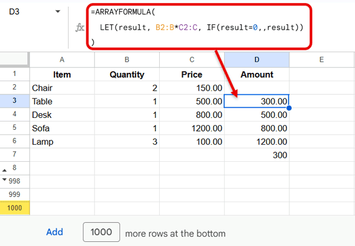Expand hidden rows using down arrow beside row 998
This screenshot has width=355, height=246.
tap(4, 180)
